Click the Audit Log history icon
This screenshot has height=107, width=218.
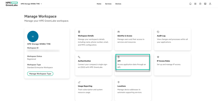(x=158, y=32)
